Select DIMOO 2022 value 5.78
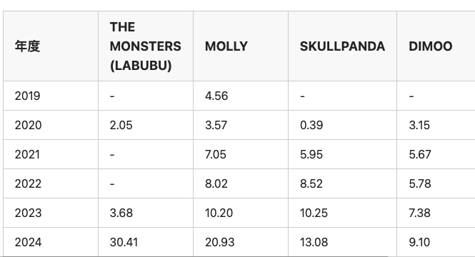The height and width of the screenshot is (257, 475). tap(420, 183)
